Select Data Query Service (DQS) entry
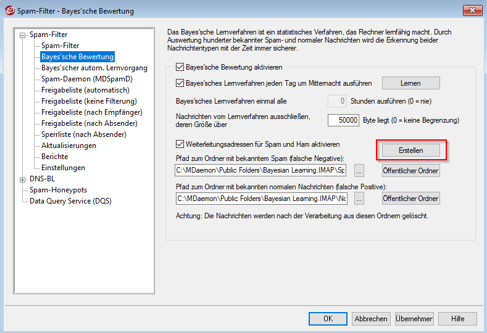487x333 pixels. 70,201
